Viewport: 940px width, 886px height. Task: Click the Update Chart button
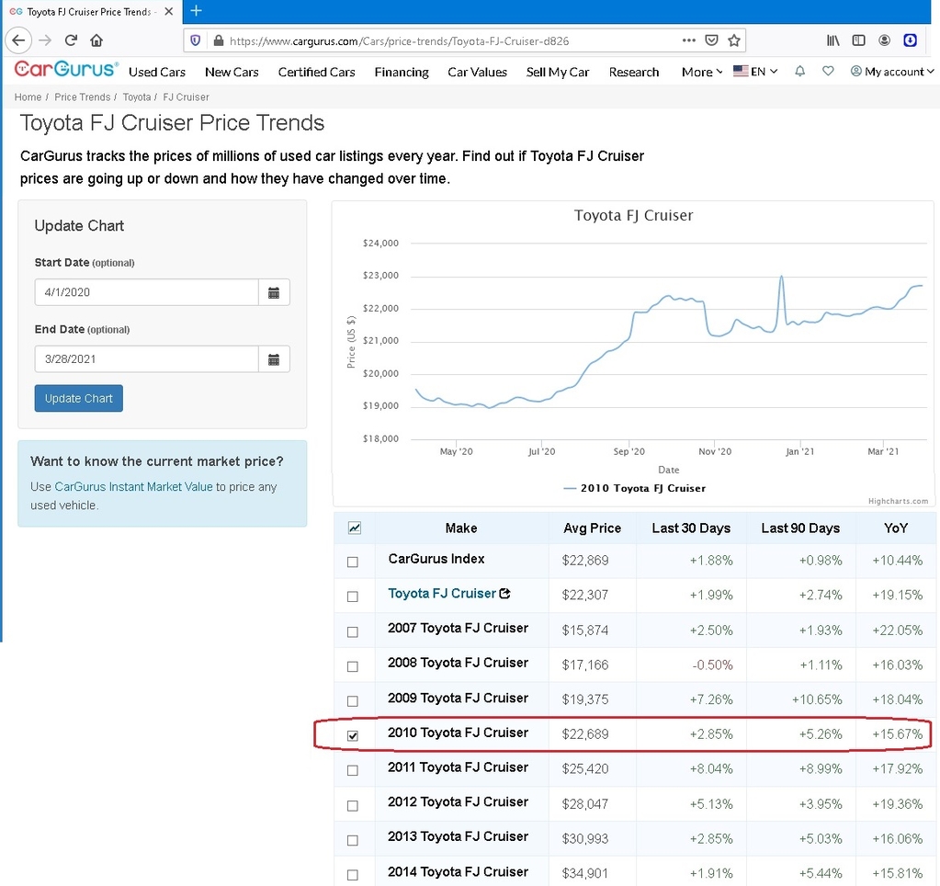(x=78, y=399)
